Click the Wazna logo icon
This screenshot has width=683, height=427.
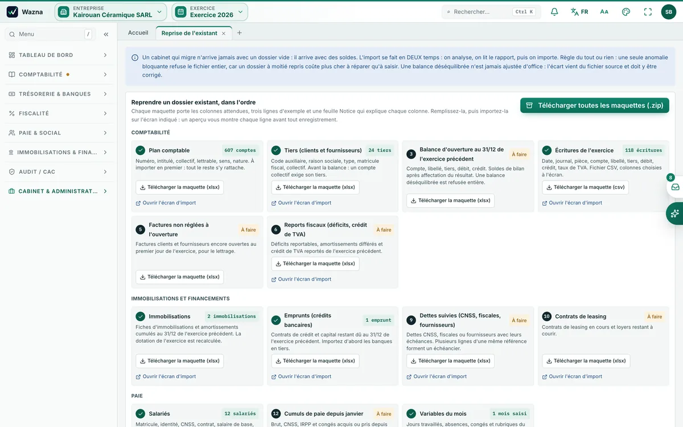pos(12,12)
